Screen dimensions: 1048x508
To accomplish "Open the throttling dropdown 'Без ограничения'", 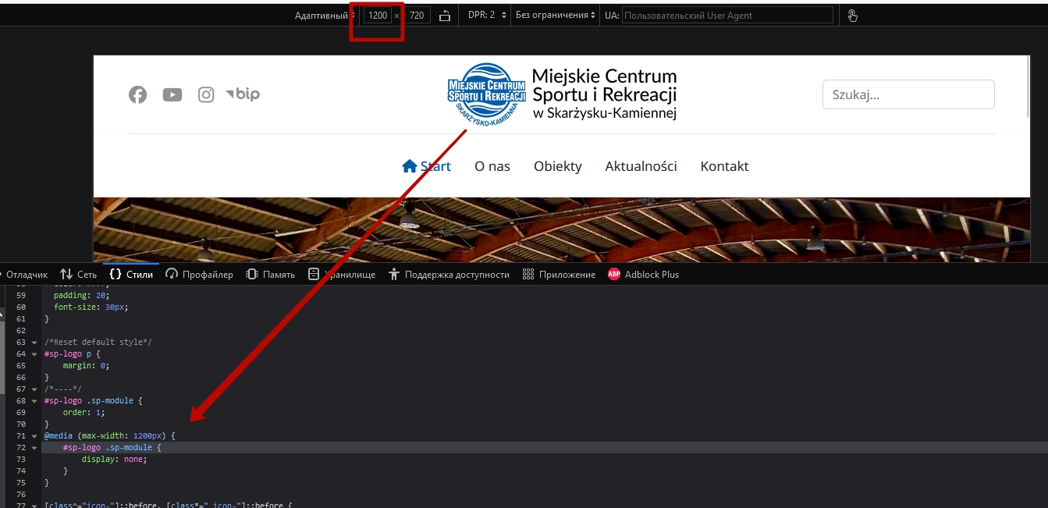I will pyautogui.click(x=556, y=16).
